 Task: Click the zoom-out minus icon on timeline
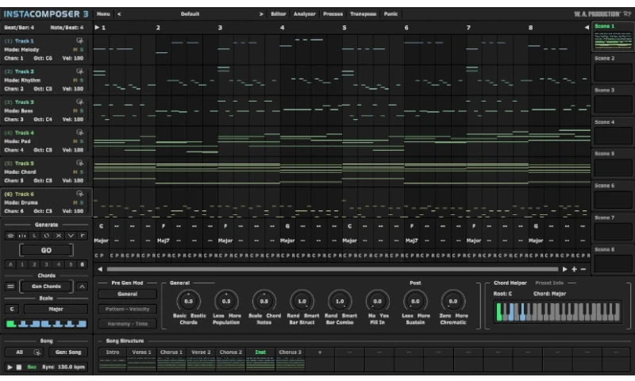coord(583,269)
